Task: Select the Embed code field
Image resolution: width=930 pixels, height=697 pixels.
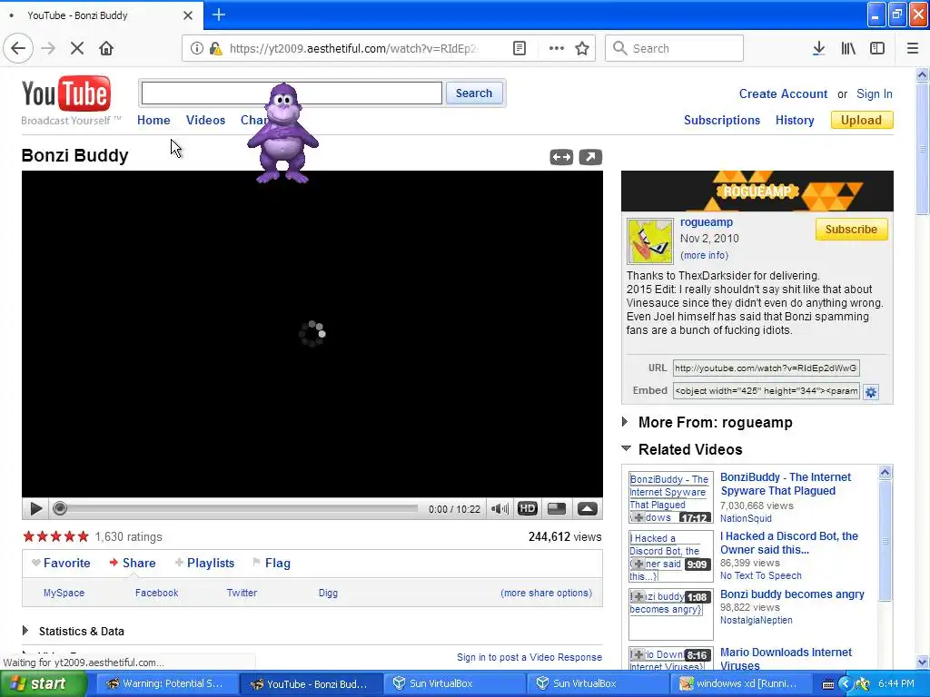Action: coord(767,390)
